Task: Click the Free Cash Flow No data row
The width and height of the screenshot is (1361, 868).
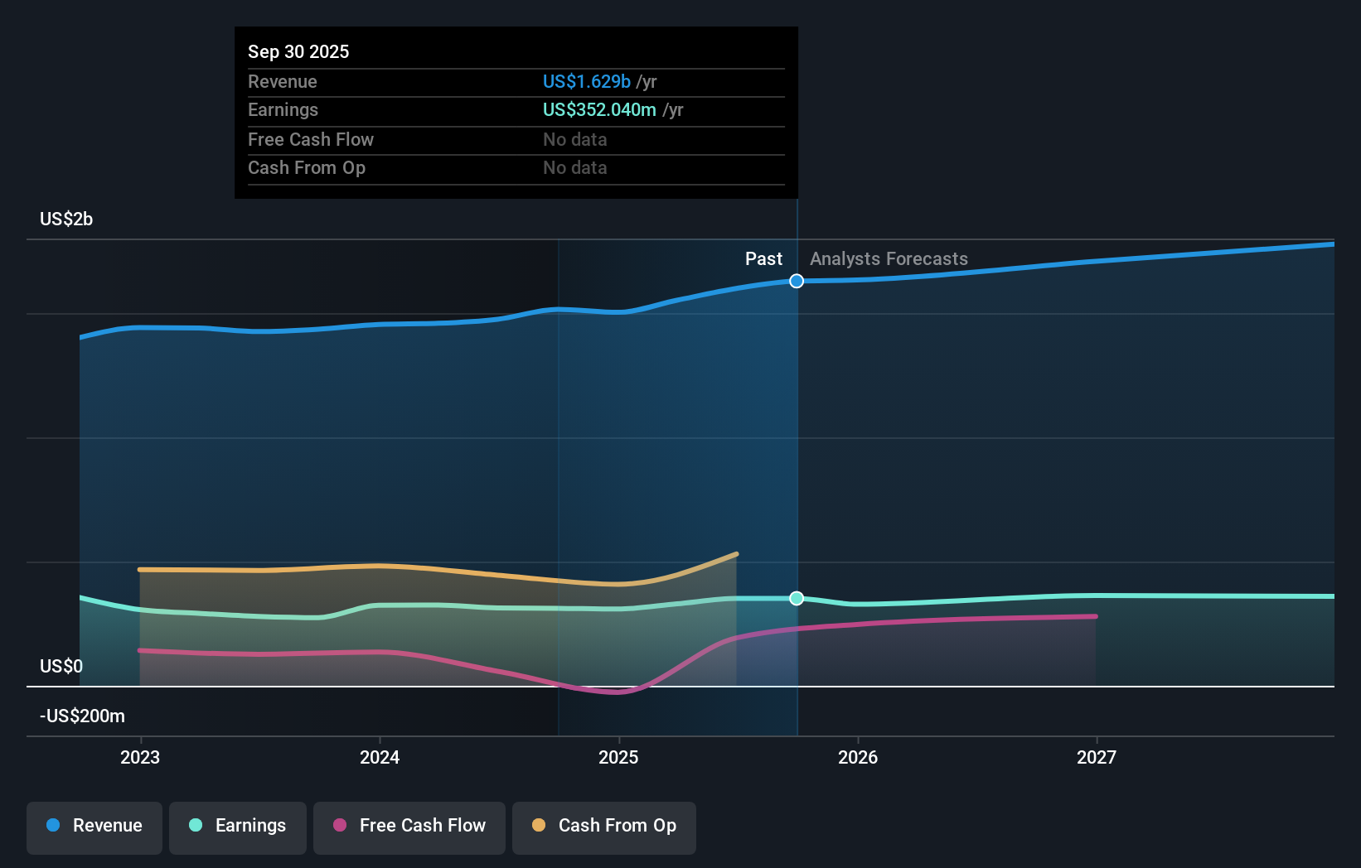Action: pos(574,139)
